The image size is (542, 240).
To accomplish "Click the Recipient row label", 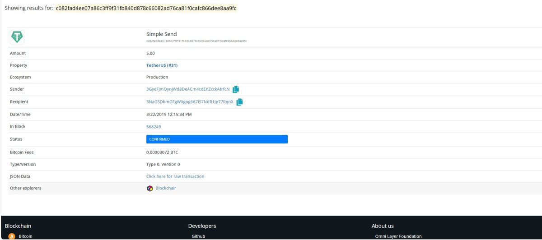I will (19, 102).
